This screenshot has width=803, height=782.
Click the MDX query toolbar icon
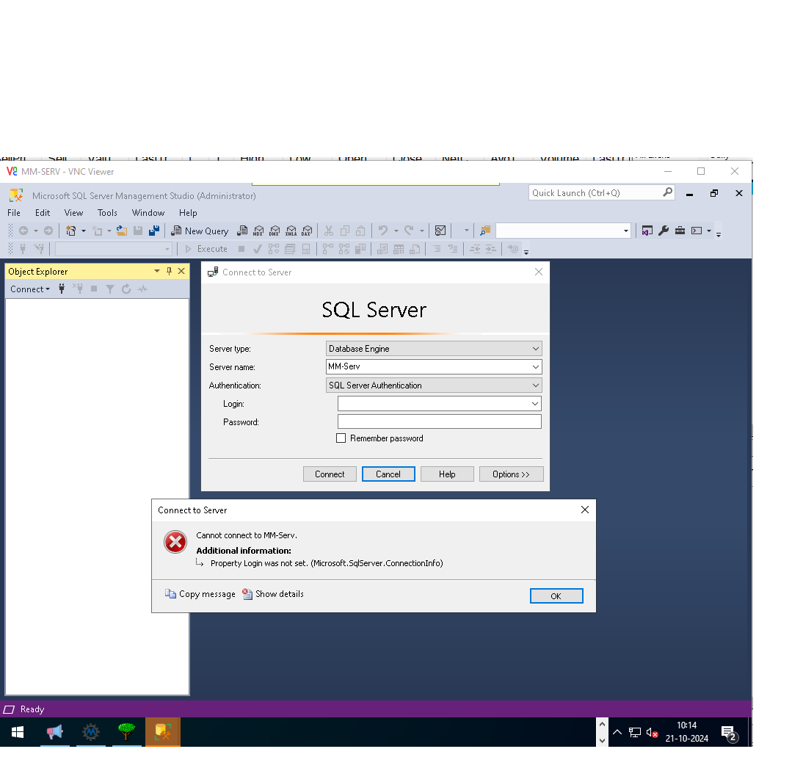pos(258,231)
